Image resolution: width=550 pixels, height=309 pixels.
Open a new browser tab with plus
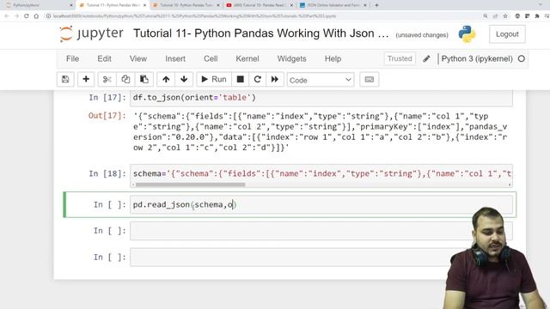click(x=376, y=5)
